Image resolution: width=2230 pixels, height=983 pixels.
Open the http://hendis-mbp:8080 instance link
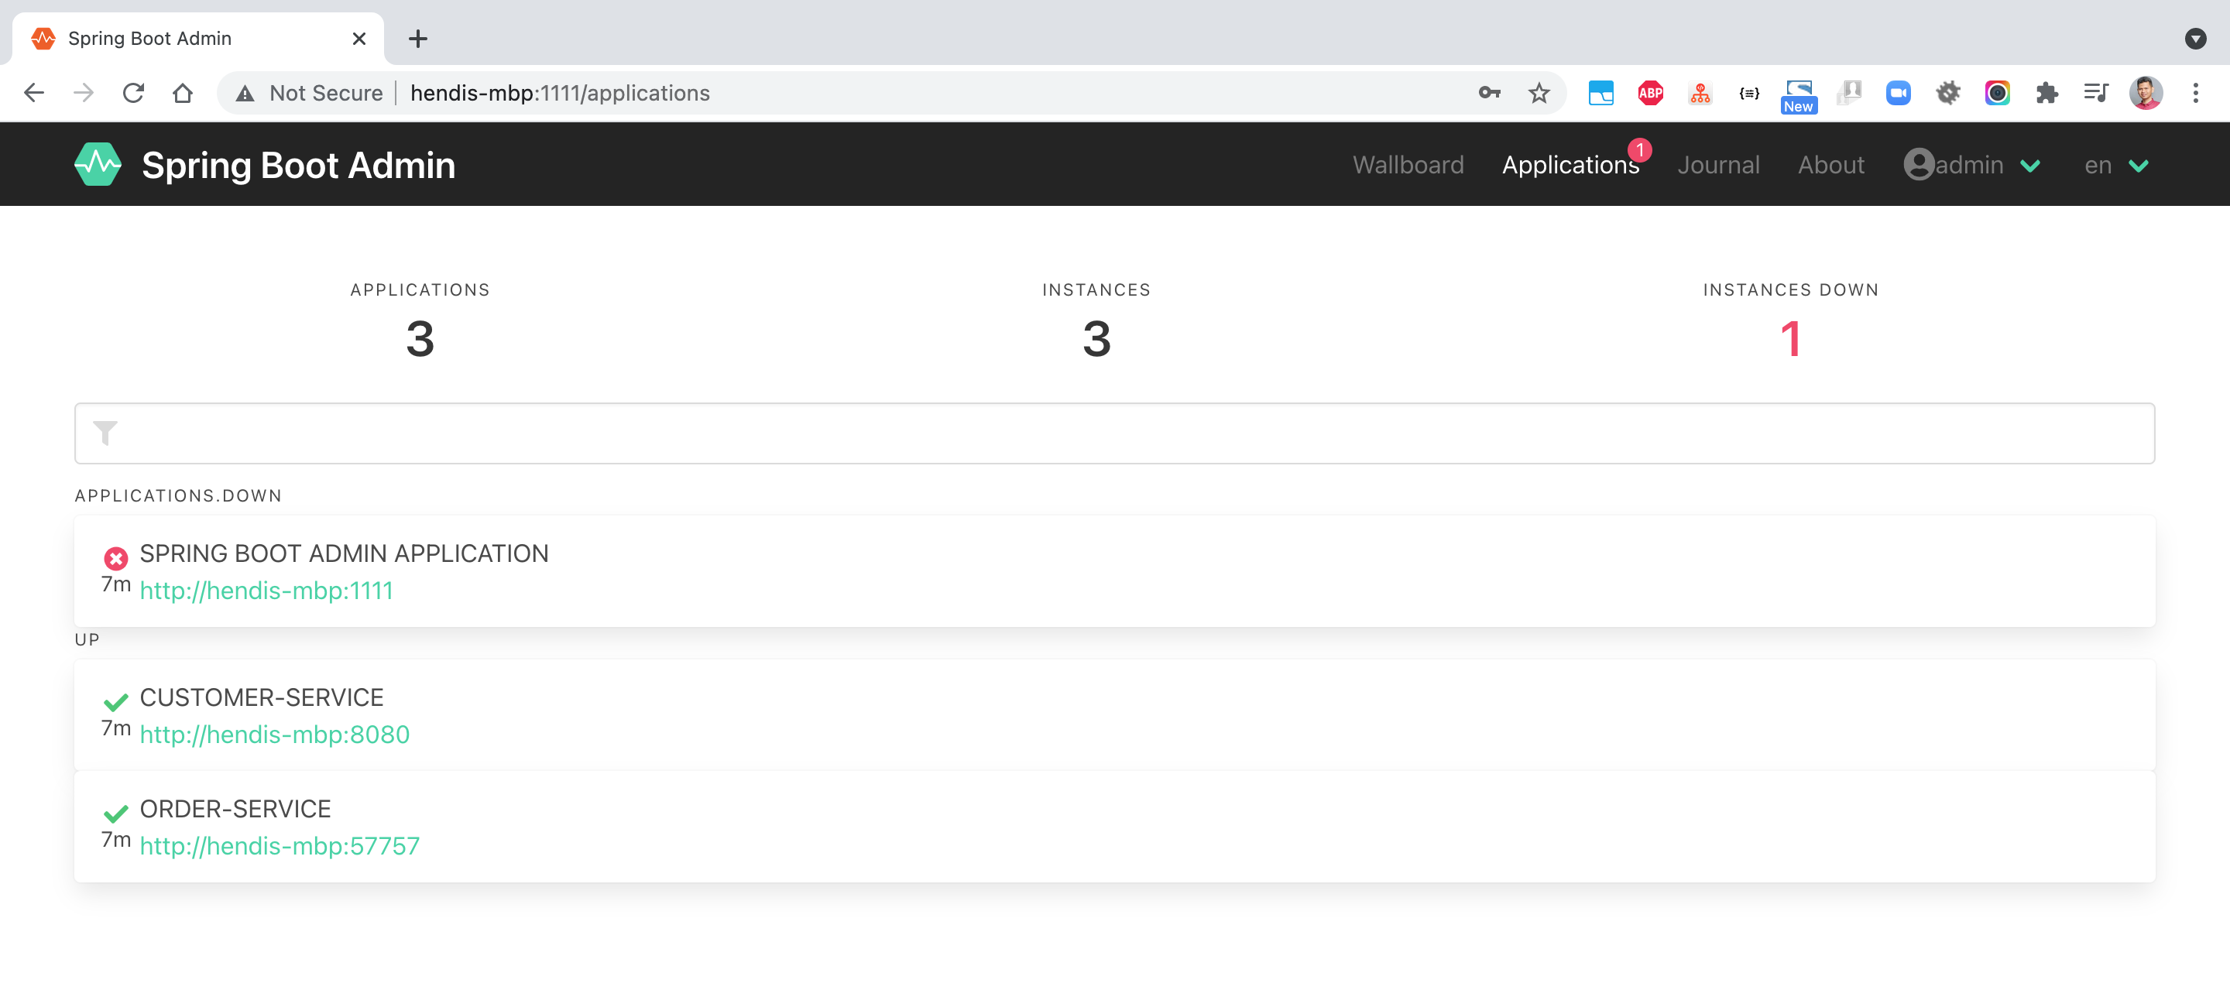[276, 735]
